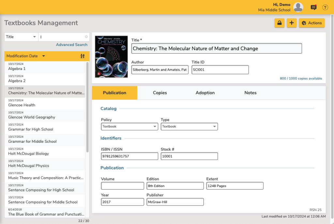Viewport: 334px width, 224px height.
Task: Switch to the Copies tab
Action: [x=160, y=93]
